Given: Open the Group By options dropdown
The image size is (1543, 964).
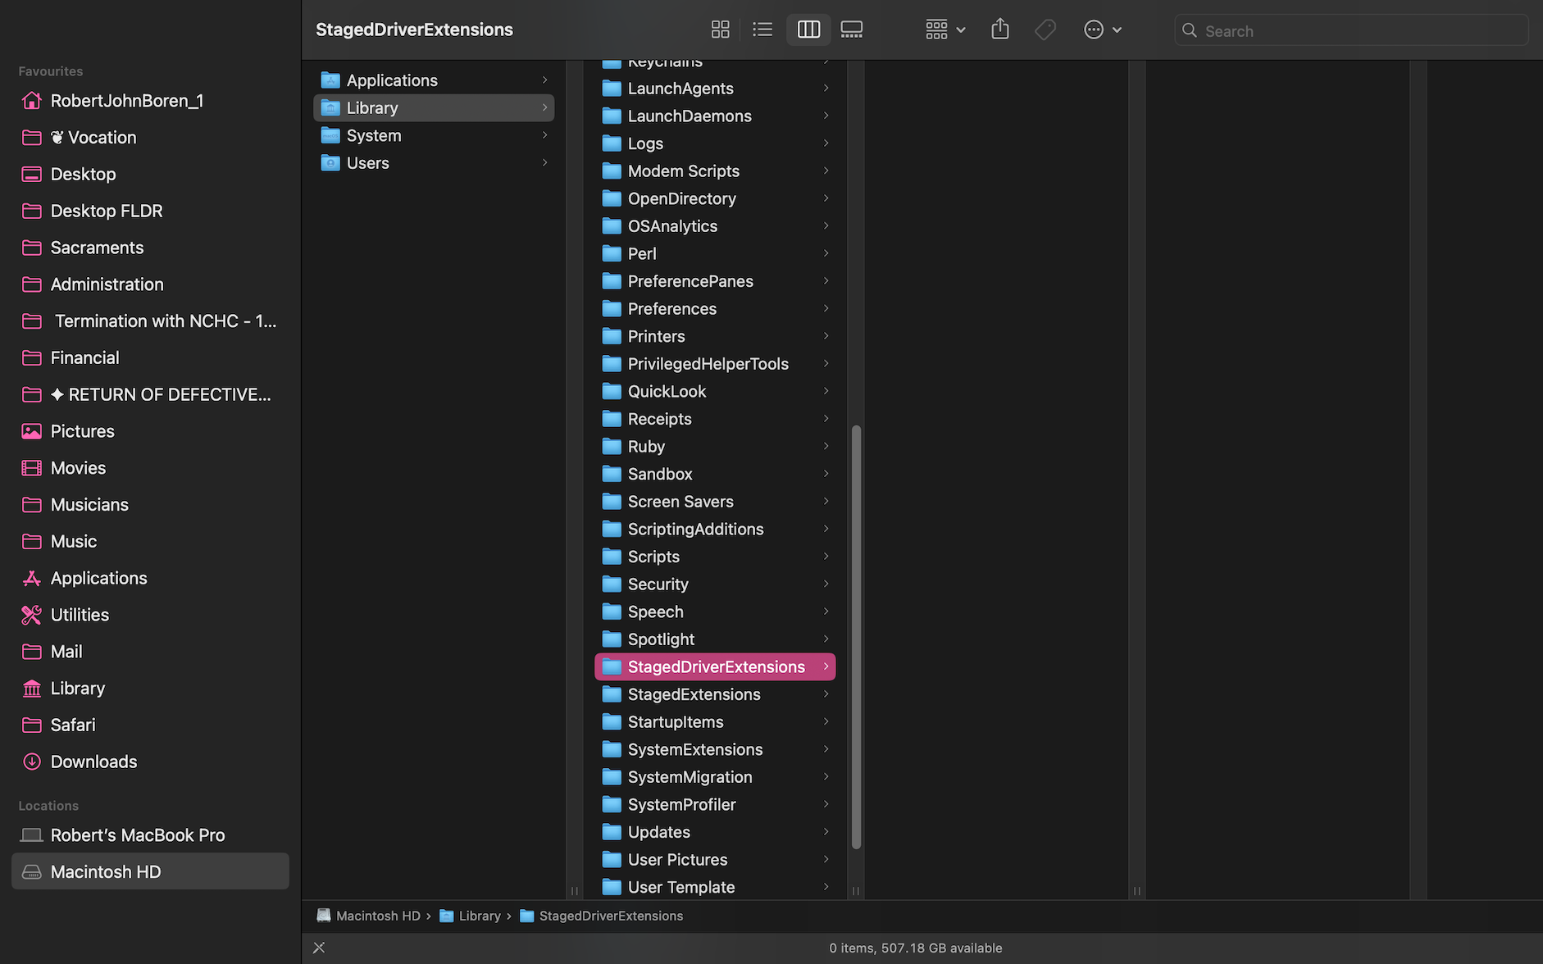Looking at the screenshot, I should [x=945, y=30].
